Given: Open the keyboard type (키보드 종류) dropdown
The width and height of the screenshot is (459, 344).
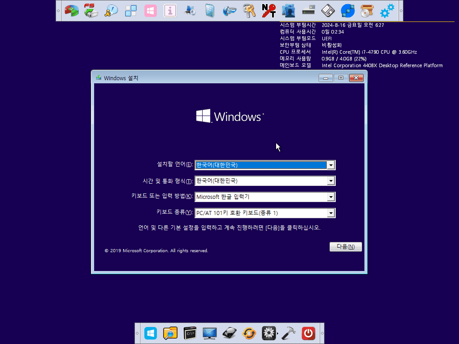Looking at the screenshot, I should pos(331,213).
